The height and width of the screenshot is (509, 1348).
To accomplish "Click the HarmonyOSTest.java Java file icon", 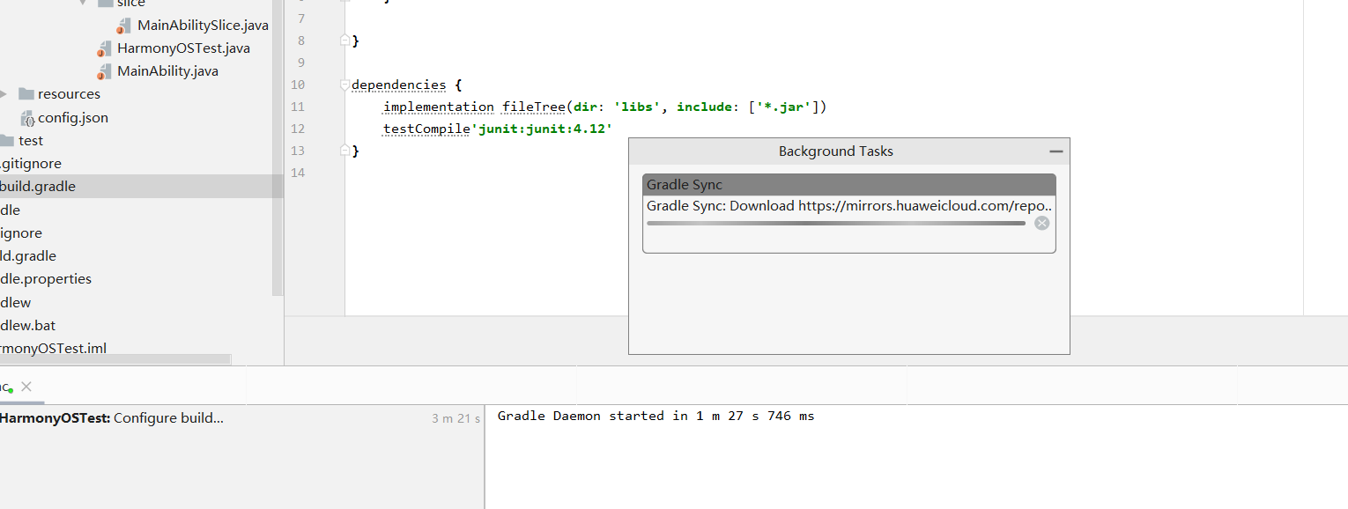I will 104,48.
